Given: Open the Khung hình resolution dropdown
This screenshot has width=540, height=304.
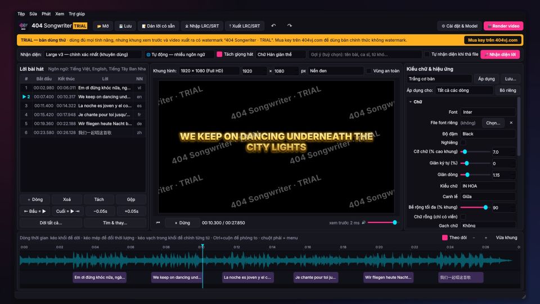Looking at the screenshot, I should pos(209,71).
